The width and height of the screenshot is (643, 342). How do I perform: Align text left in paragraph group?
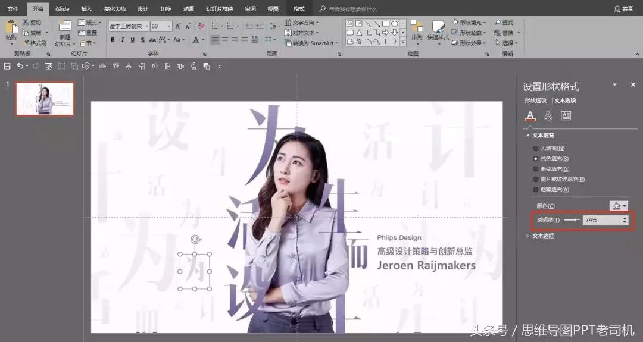pos(215,40)
